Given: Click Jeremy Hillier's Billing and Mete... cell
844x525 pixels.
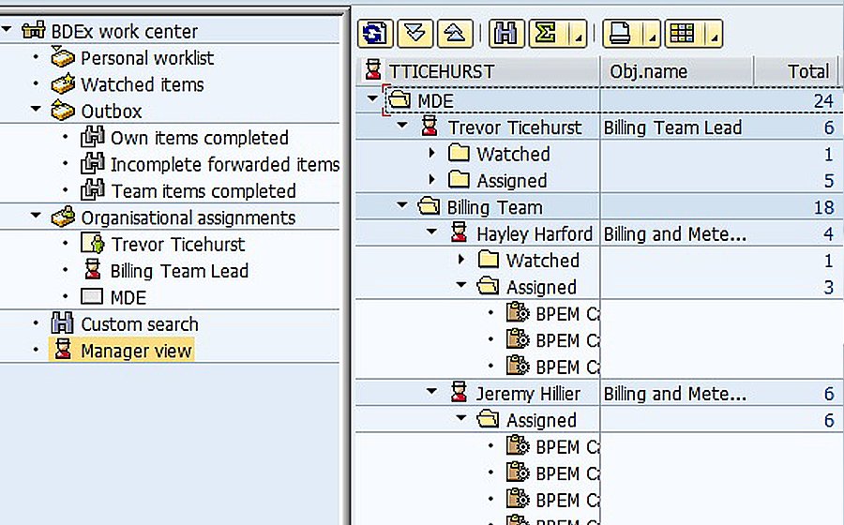Looking at the screenshot, I should point(675,394).
